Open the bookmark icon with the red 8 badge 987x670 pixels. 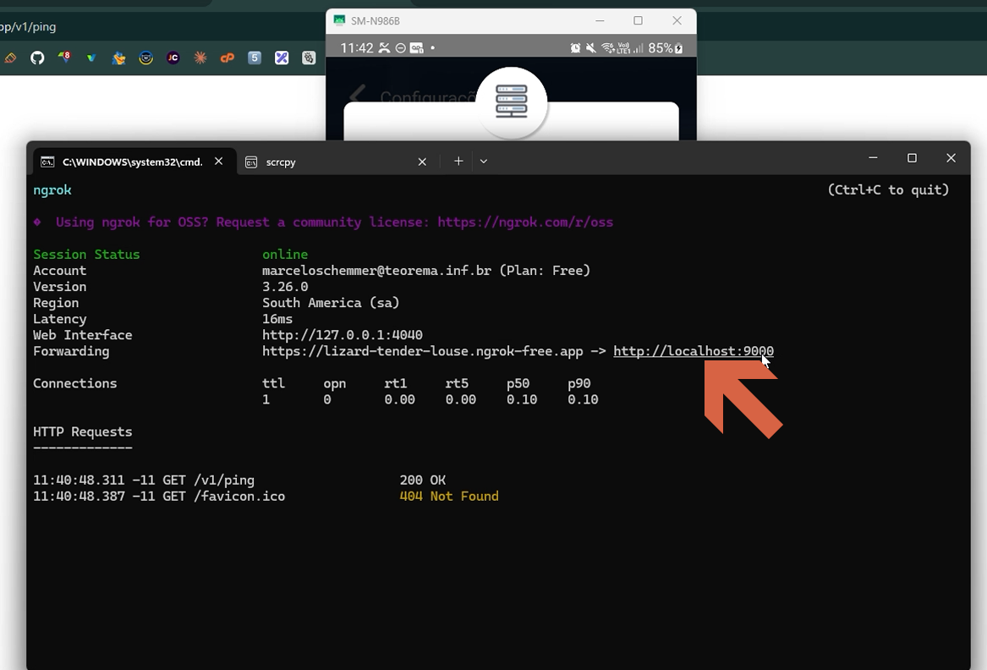click(64, 58)
